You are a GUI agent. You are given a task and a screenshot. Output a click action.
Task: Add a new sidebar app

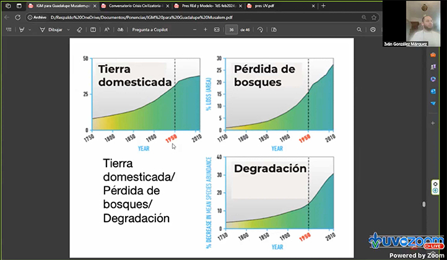point(433,123)
